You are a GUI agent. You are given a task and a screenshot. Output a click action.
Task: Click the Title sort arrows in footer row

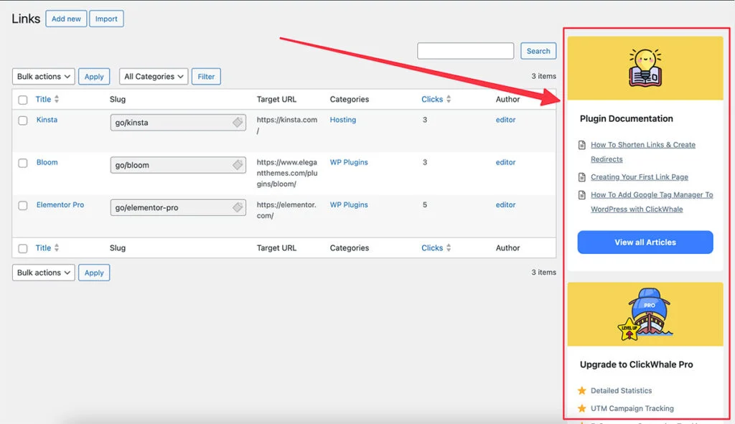(57, 248)
